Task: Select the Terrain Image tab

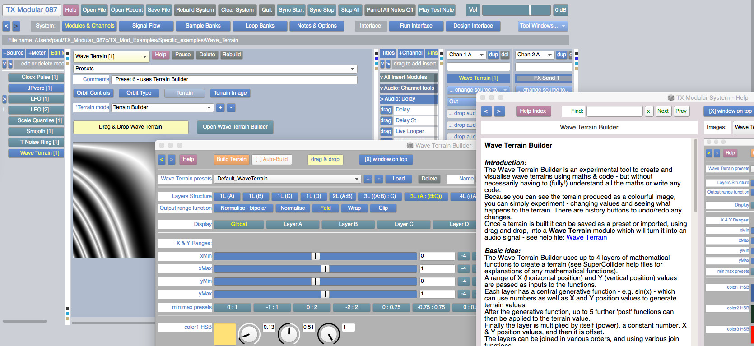Action: pos(230,93)
